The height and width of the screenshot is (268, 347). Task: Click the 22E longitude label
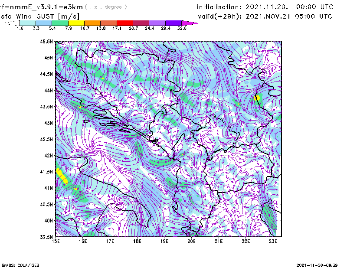246,241
